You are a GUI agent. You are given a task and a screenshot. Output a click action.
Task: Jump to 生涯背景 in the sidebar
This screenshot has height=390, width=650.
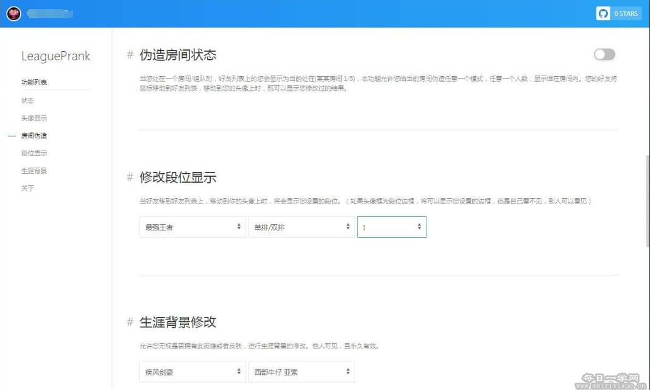pos(34,171)
